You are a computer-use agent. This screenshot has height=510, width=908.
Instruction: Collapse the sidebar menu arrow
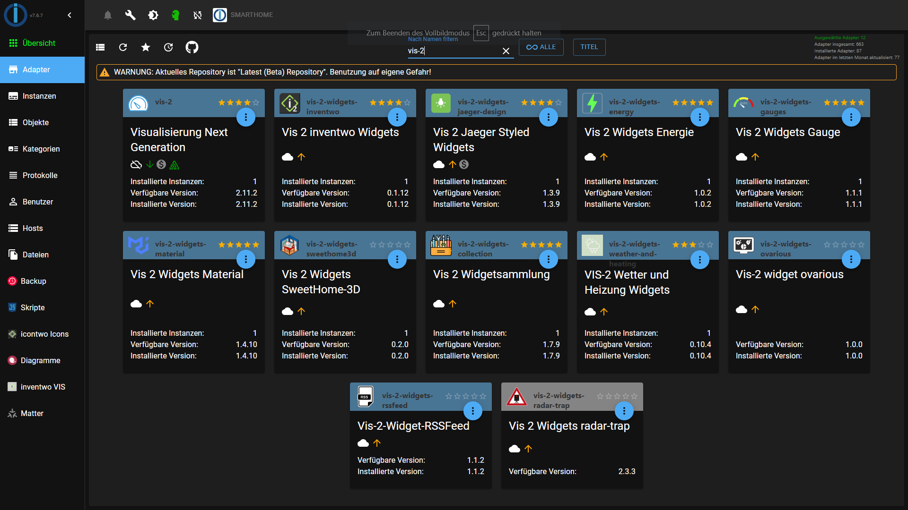click(70, 15)
